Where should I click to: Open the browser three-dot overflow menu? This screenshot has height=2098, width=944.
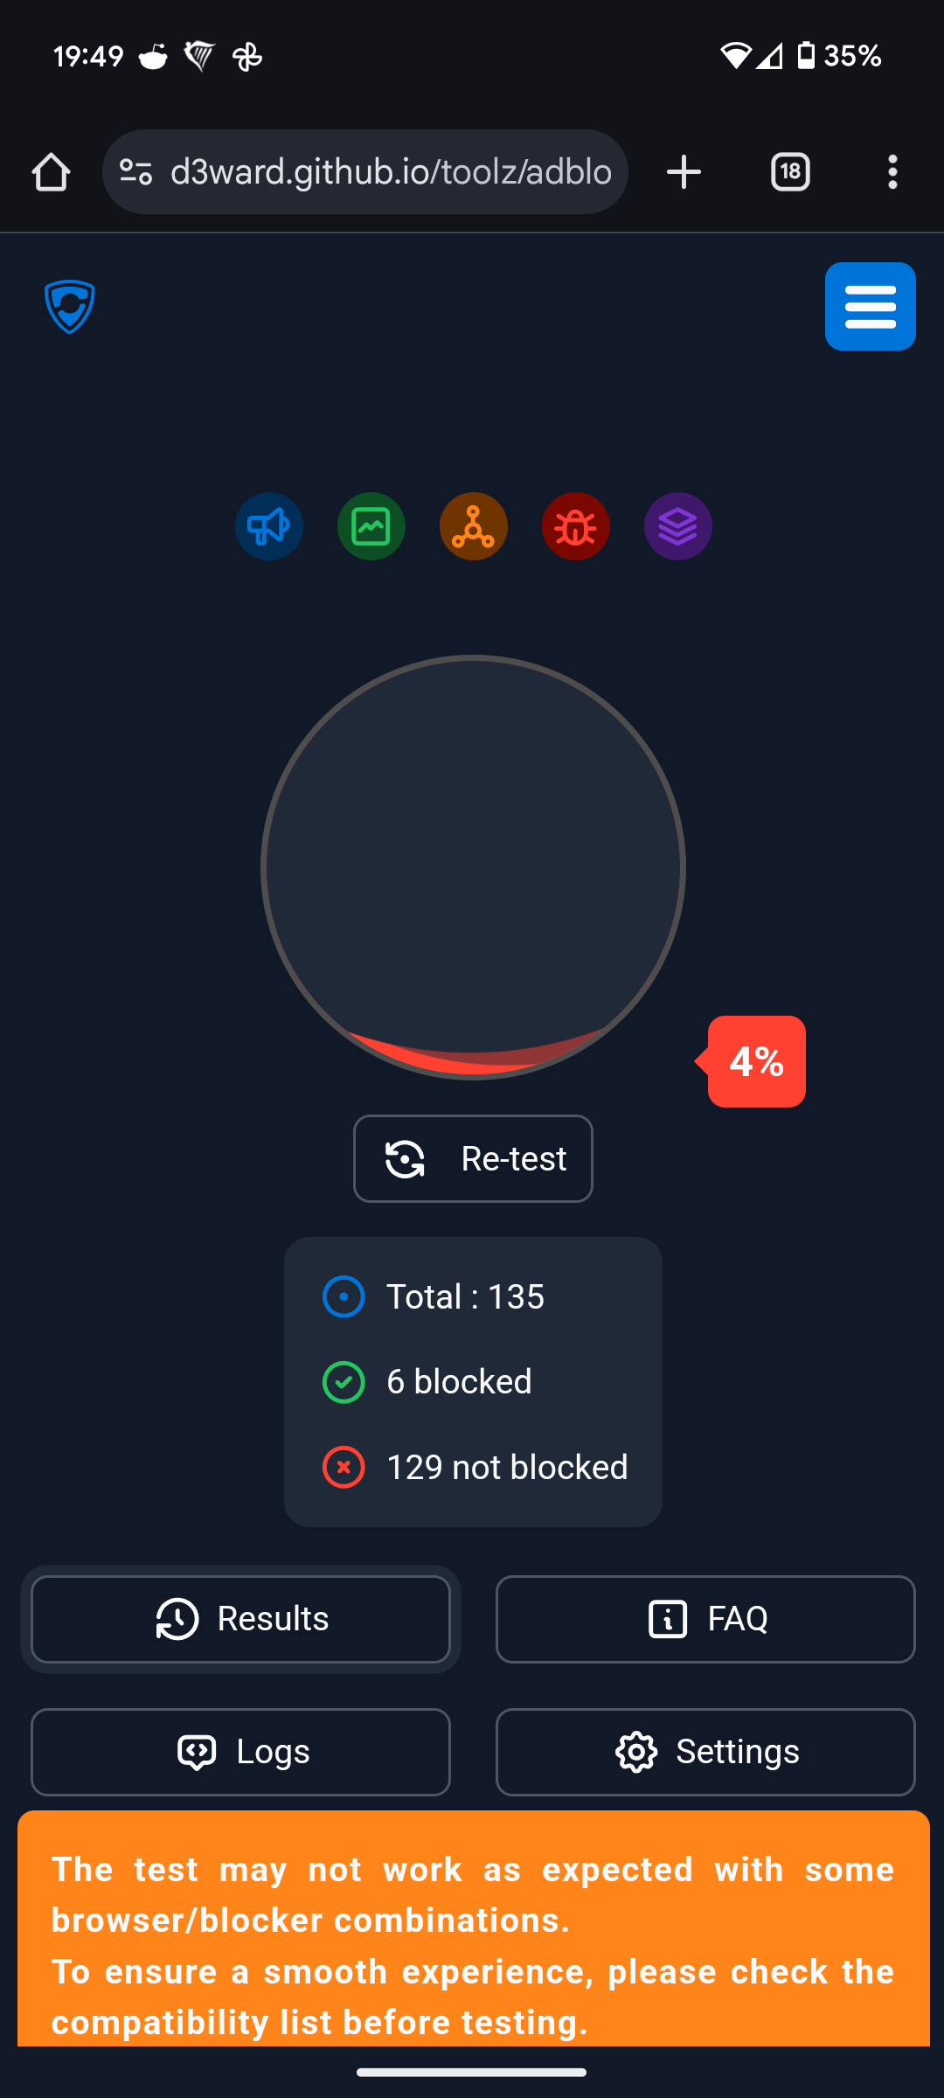point(892,172)
